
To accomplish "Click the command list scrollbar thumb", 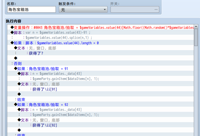I will tap(196, 37).
